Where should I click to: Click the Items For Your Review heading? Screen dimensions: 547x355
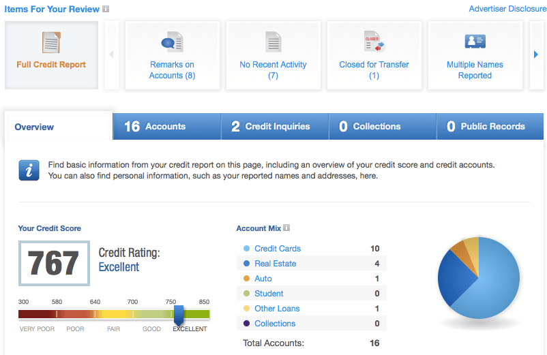tap(52, 9)
